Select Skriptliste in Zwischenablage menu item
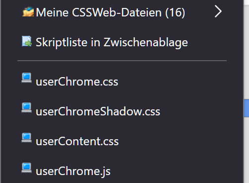 click(122, 42)
